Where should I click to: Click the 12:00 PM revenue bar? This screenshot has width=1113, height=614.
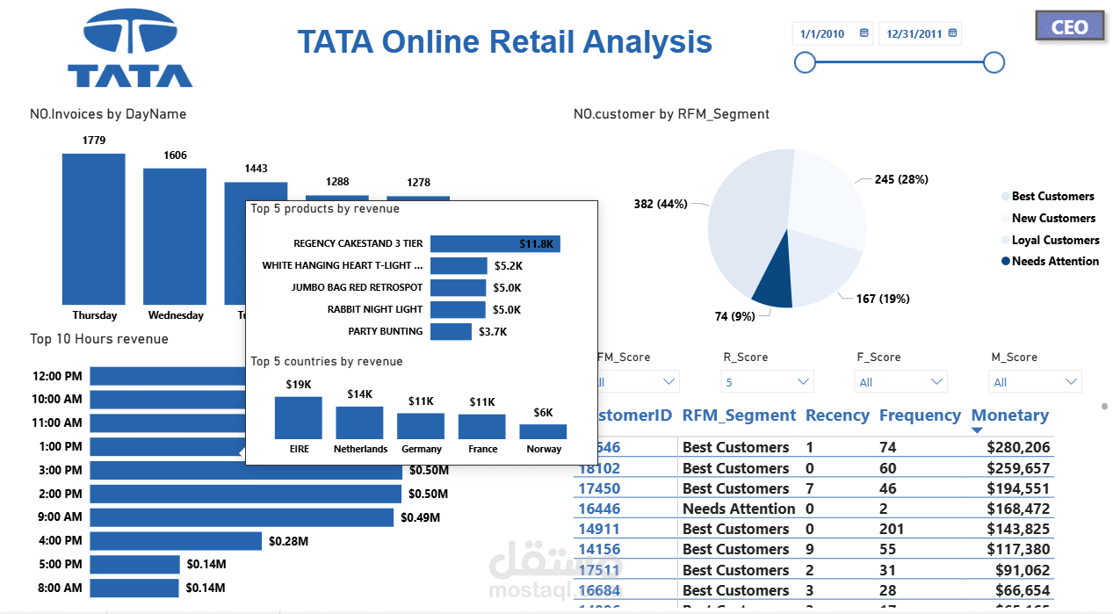click(x=168, y=376)
